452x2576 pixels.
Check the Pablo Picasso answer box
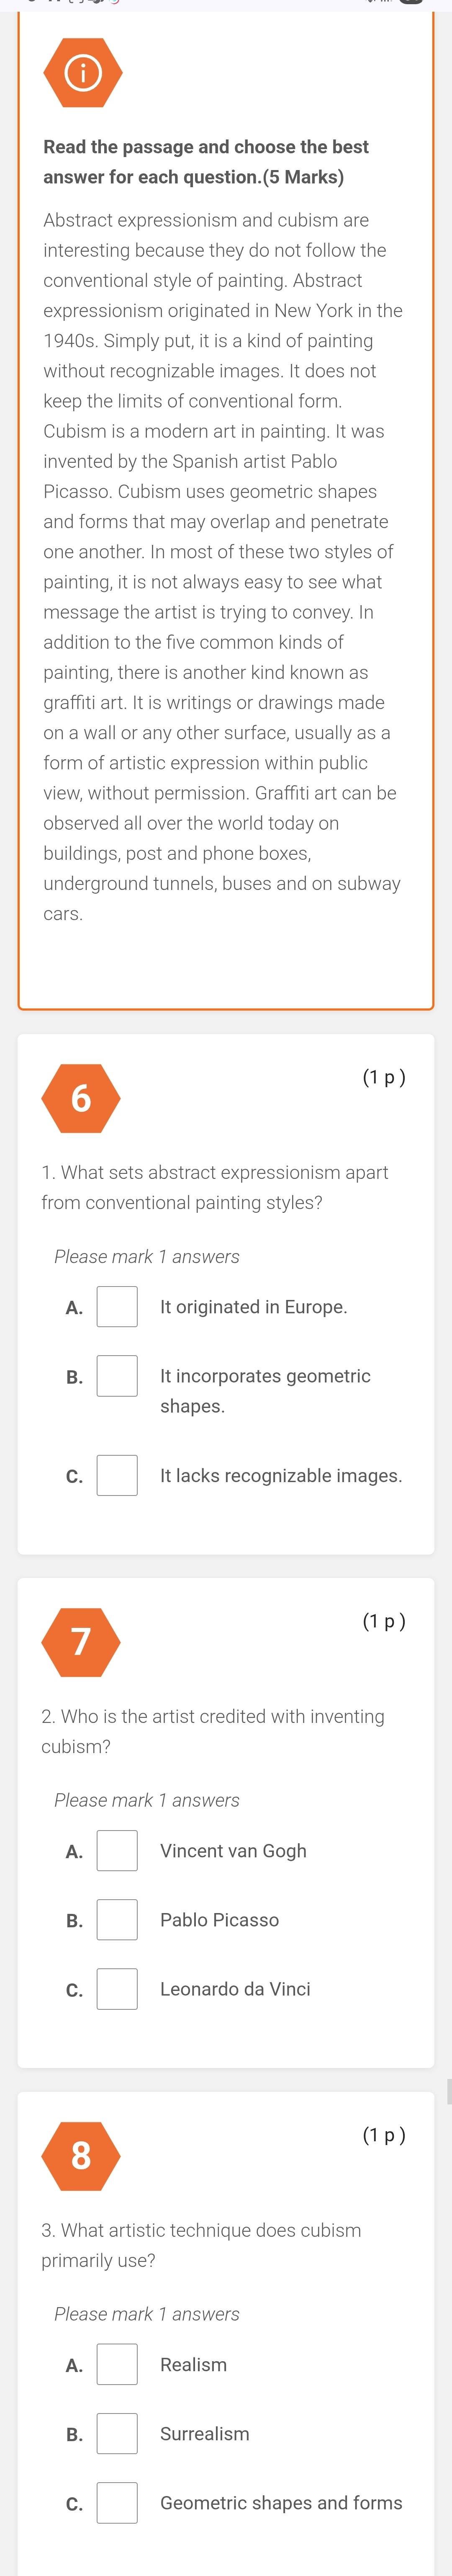point(117,1920)
